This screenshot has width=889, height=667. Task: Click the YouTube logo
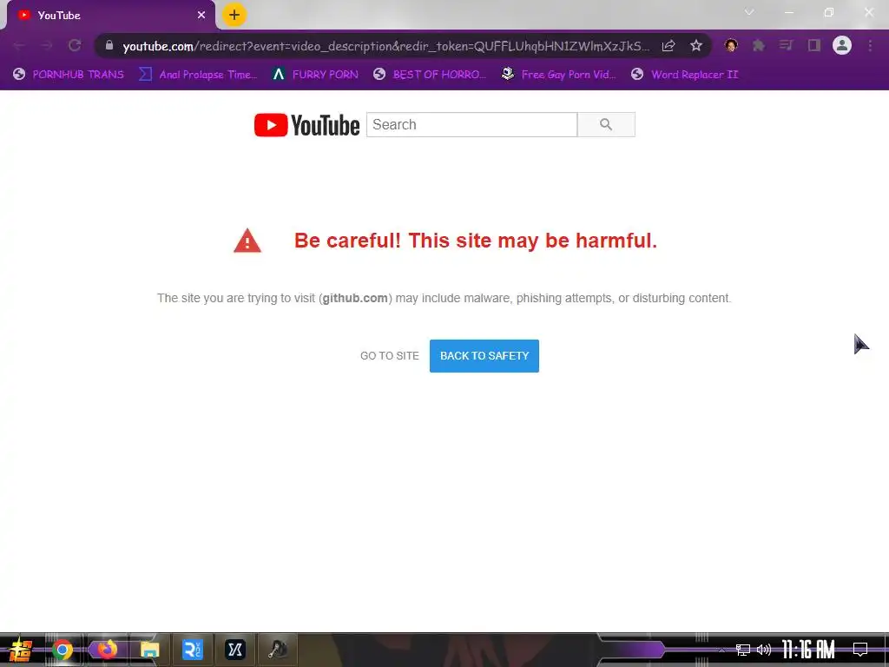pos(306,125)
